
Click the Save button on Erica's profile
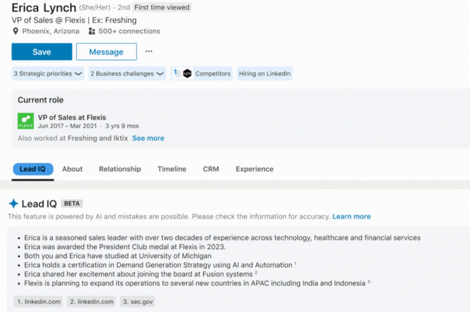[41, 51]
